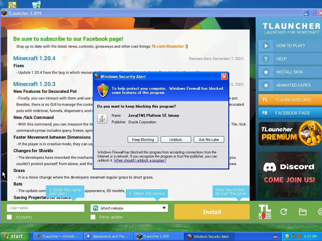Viewport: 322px width, 241px height.
Task: Click the Java Platform SE coffee cup icon
Action: click(x=102, y=118)
